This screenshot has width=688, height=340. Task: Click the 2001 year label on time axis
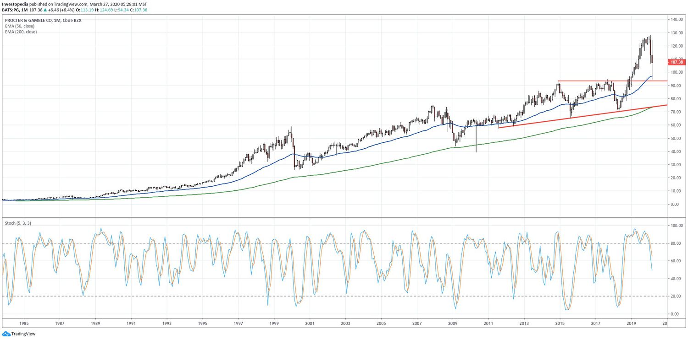(310, 324)
